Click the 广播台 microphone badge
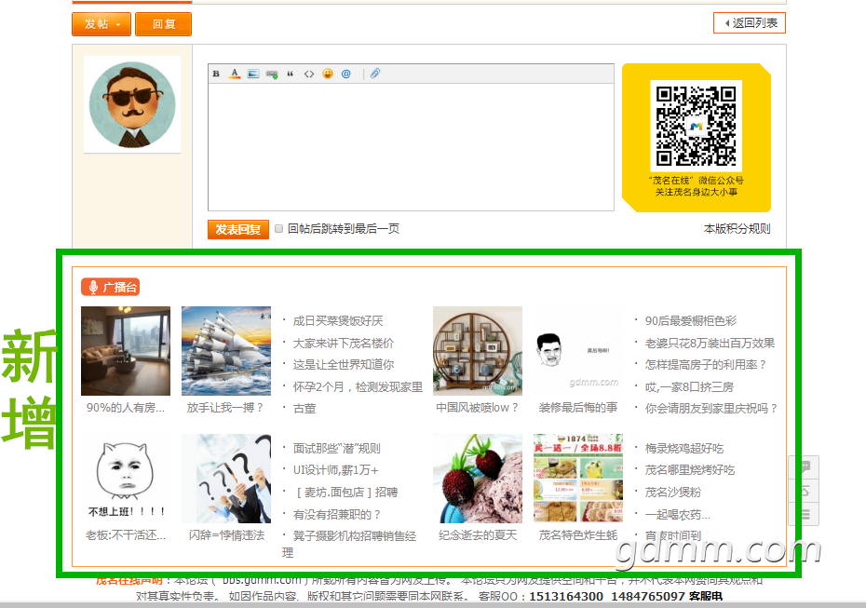Image resolution: width=866 pixels, height=608 pixels. point(111,287)
